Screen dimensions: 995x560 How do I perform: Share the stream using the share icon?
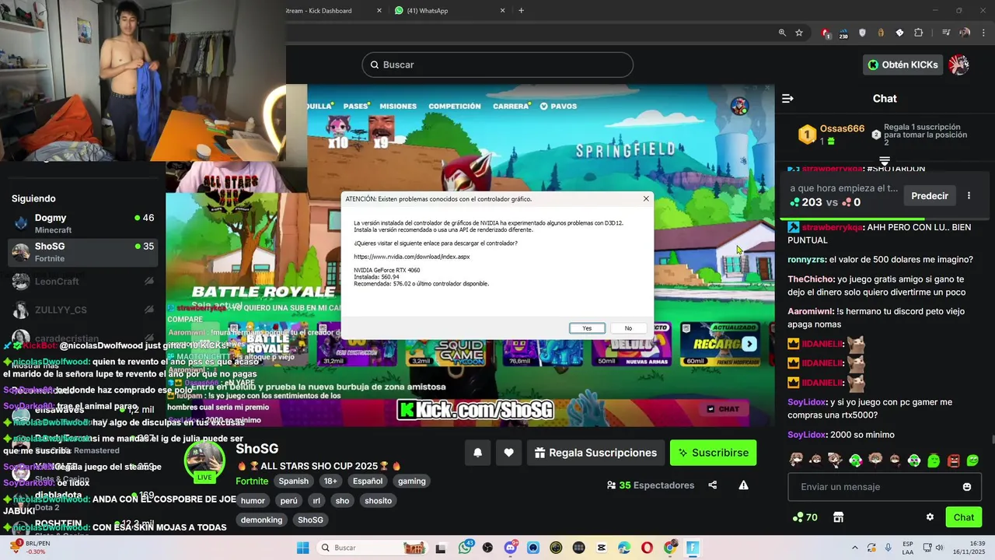click(713, 485)
